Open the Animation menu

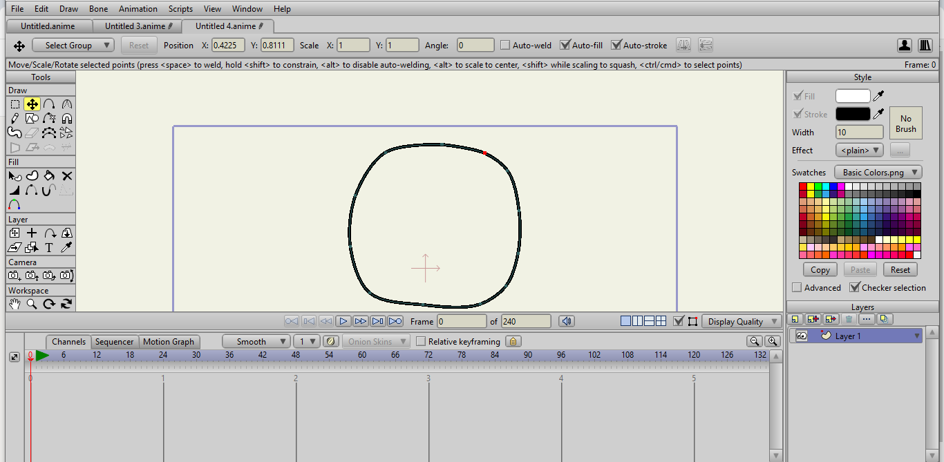(x=138, y=9)
